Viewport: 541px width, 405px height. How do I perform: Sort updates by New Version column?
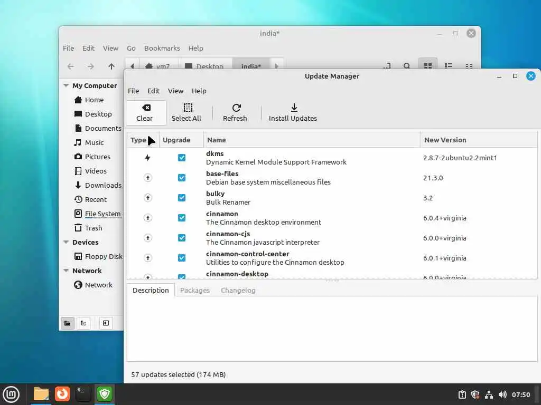479,140
